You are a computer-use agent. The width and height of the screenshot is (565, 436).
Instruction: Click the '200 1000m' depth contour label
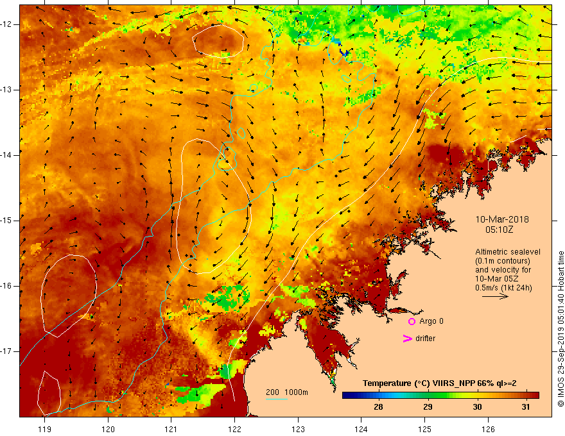pos(287,392)
